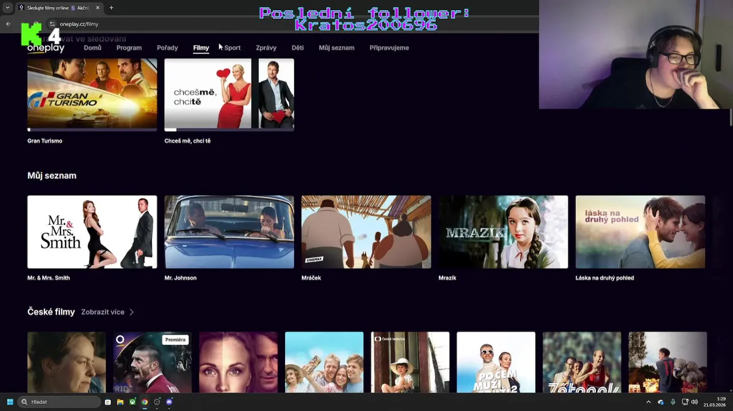Open the České filmy poster marked Premiéra
The width and height of the screenshot is (733, 411).
click(x=153, y=362)
